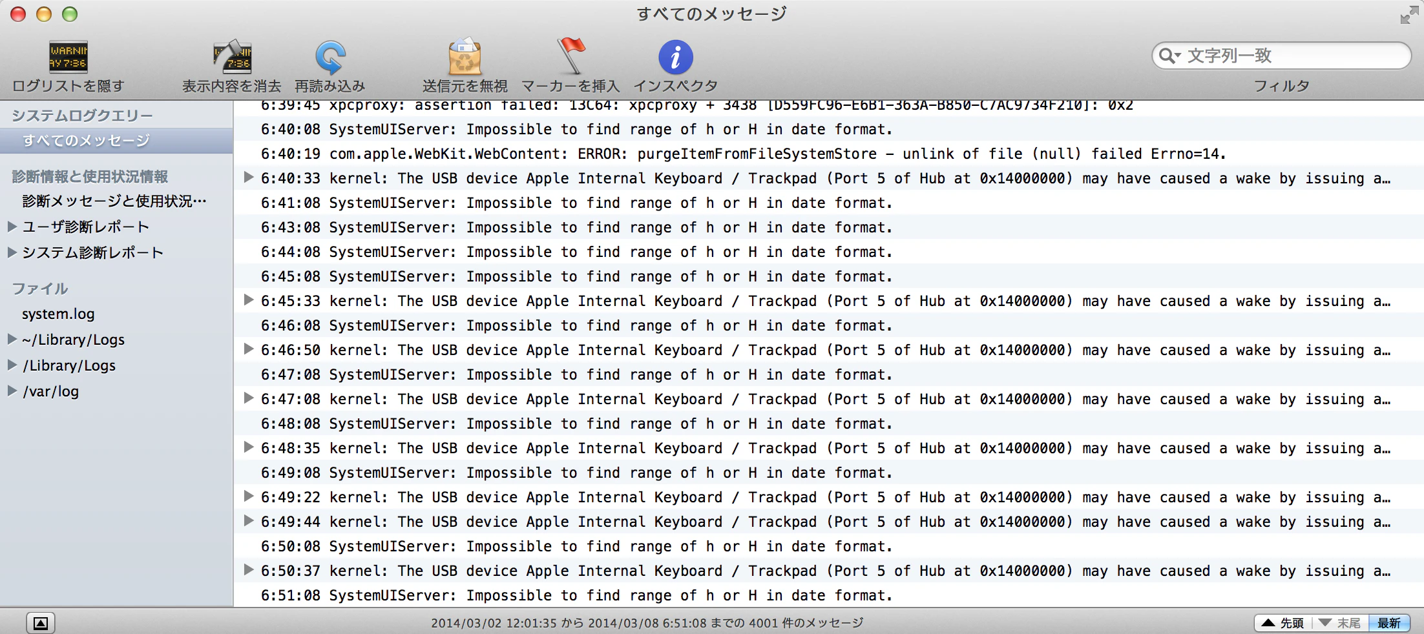Click the message count status text

[647, 623]
